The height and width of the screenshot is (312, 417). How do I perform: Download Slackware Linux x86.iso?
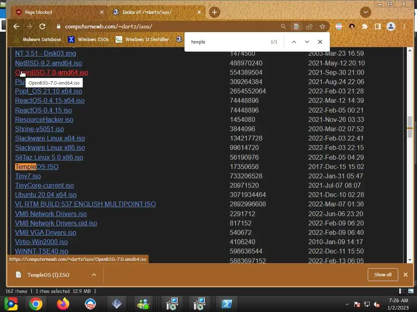coord(50,148)
